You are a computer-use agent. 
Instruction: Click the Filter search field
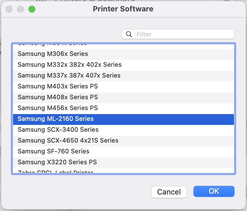[x=178, y=34]
